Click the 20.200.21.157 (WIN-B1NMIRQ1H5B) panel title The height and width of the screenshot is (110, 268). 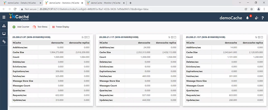pos(206,37)
